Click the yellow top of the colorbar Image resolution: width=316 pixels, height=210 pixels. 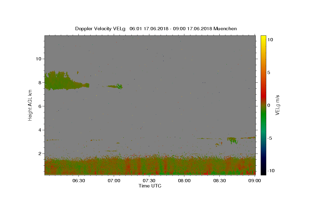pyautogui.click(x=263, y=37)
